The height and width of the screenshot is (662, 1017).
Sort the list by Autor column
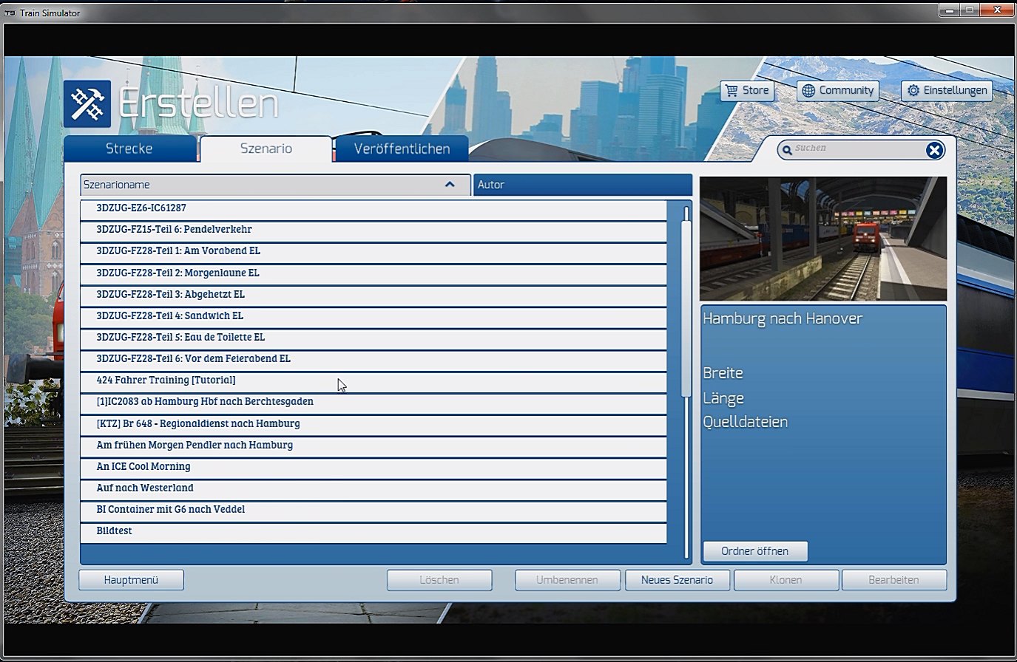click(583, 185)
